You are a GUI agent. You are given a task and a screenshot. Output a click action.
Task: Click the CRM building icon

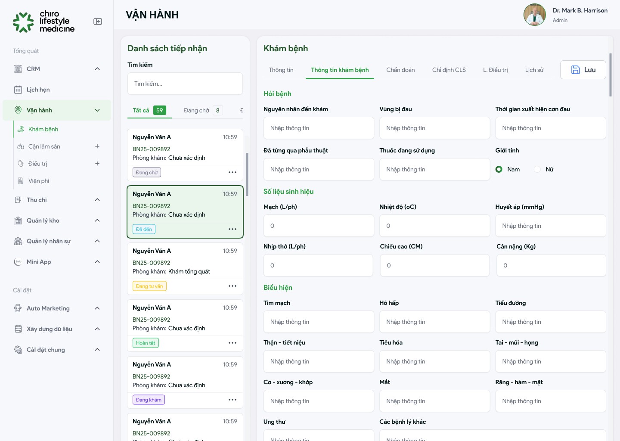pyautogui.click(x=18, y=69)
